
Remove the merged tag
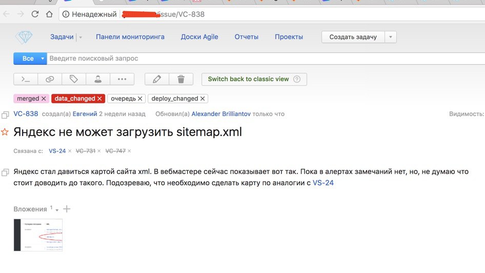coord(44,99)
